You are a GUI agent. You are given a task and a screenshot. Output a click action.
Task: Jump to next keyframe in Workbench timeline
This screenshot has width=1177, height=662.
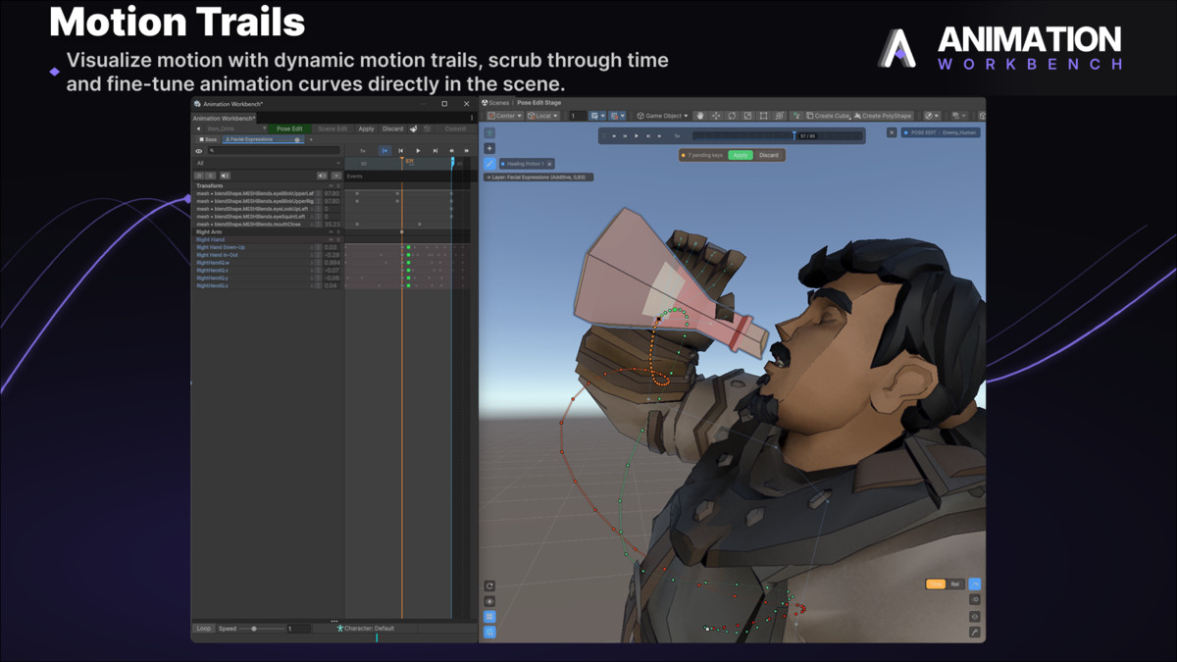tap(435, 151)
